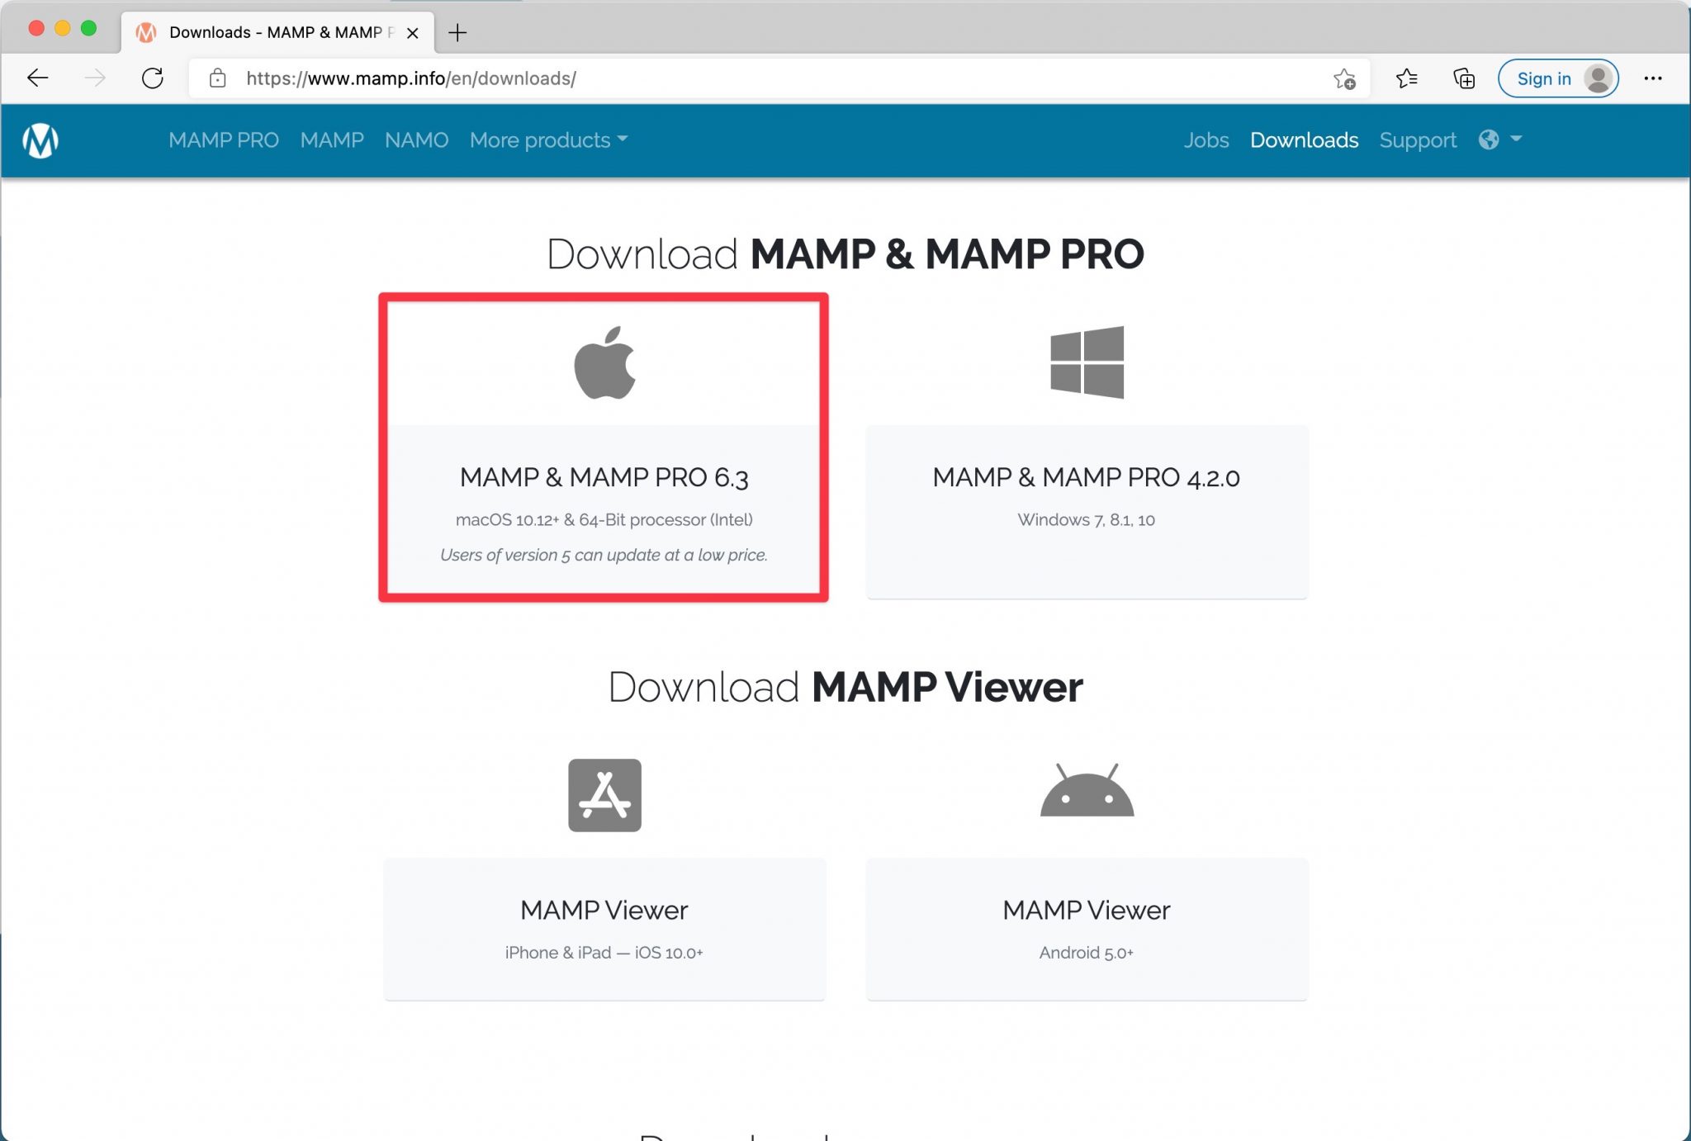The height and width of the screenshot is (1141, 1691).
Task: Click the Sign in button
Action: click(1558, 78)
